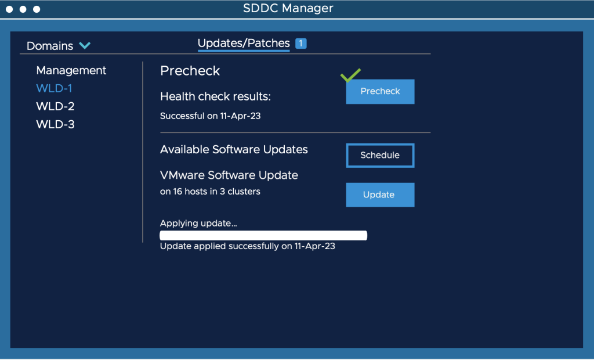
Task: Select the WLD-3 domain
Action: [x=55, y=124]
